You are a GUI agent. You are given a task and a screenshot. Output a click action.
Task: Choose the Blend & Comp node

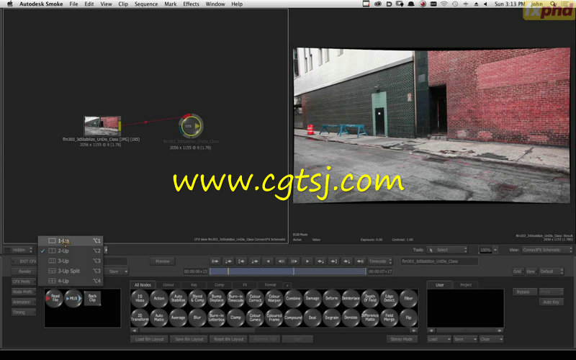[197, 298]
